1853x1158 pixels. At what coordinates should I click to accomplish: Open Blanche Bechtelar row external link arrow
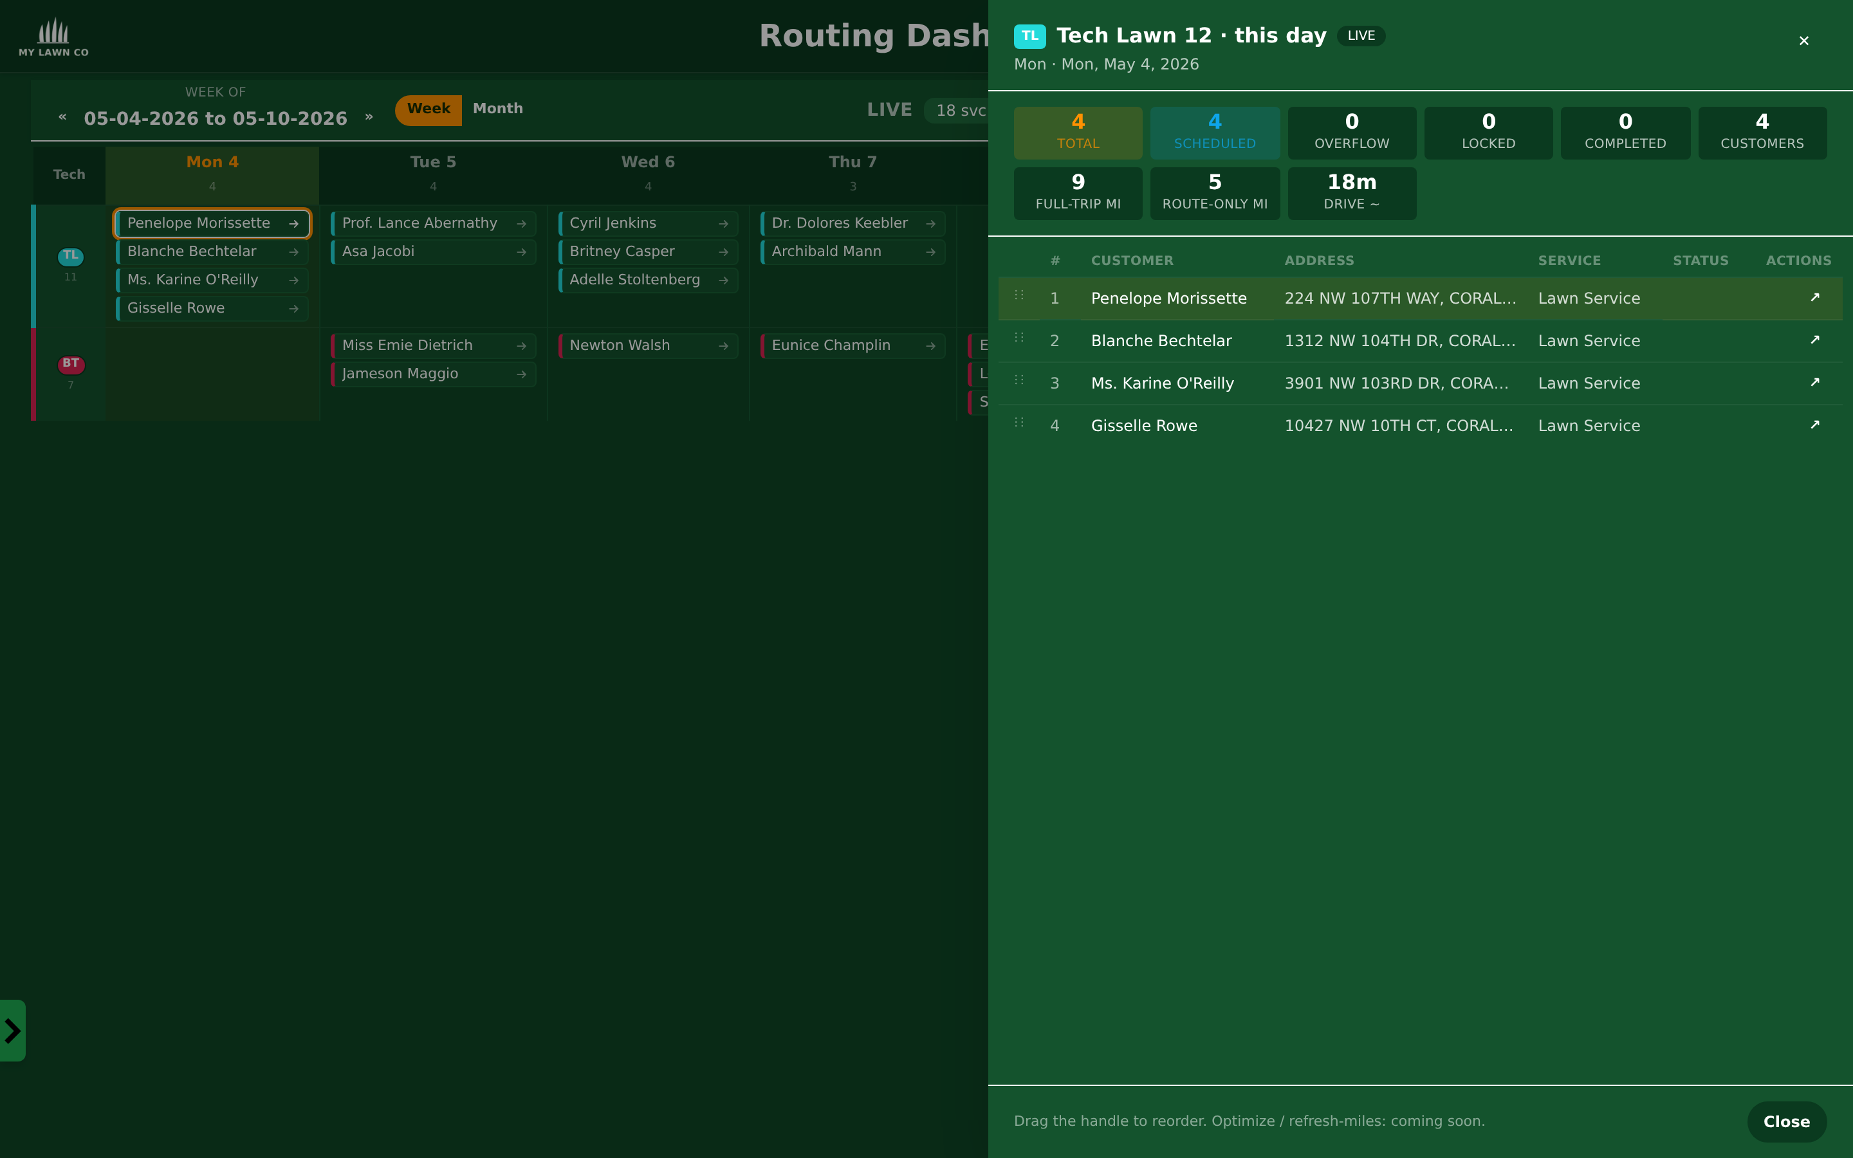[1814, 340]
